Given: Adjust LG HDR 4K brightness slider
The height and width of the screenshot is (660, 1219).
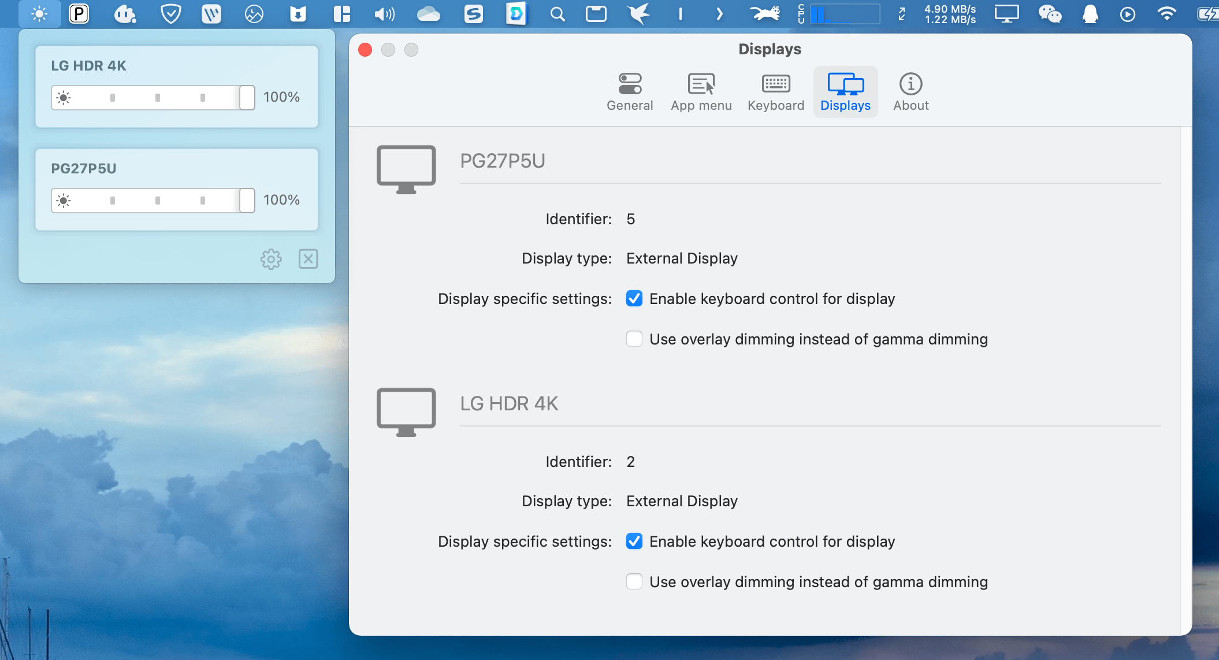Looking at the screenshot, I should [153, 97].
